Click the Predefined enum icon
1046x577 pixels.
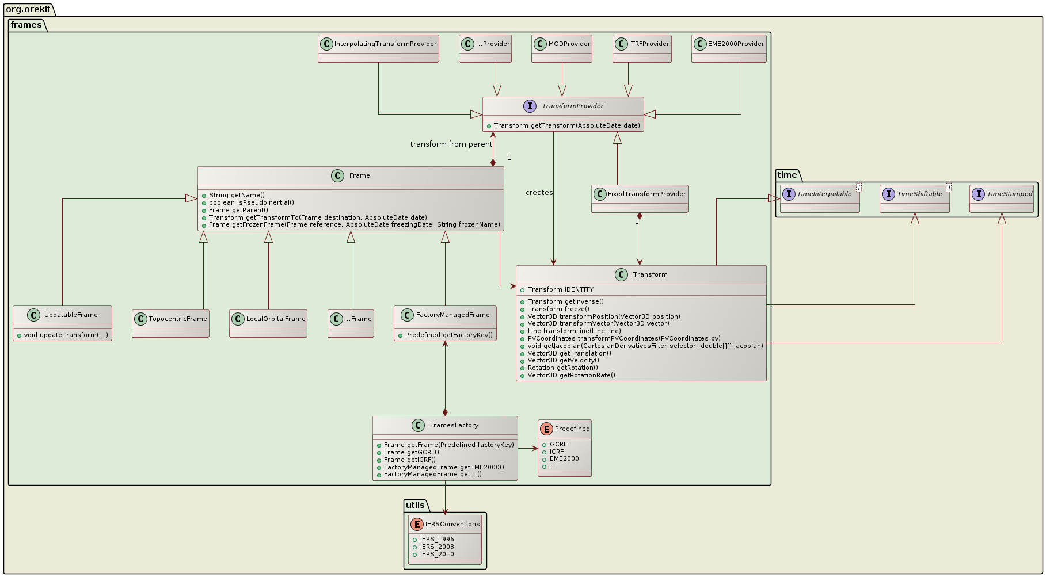[546, 429]
